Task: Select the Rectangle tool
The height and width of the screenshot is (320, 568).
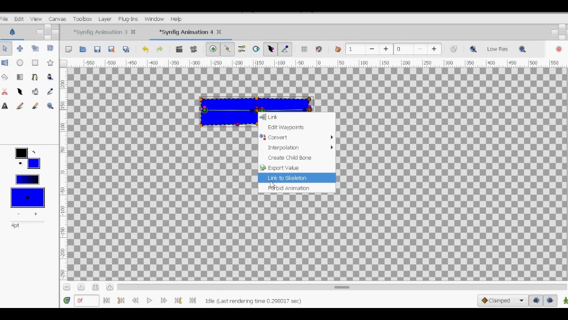Action: coord(35,63)
